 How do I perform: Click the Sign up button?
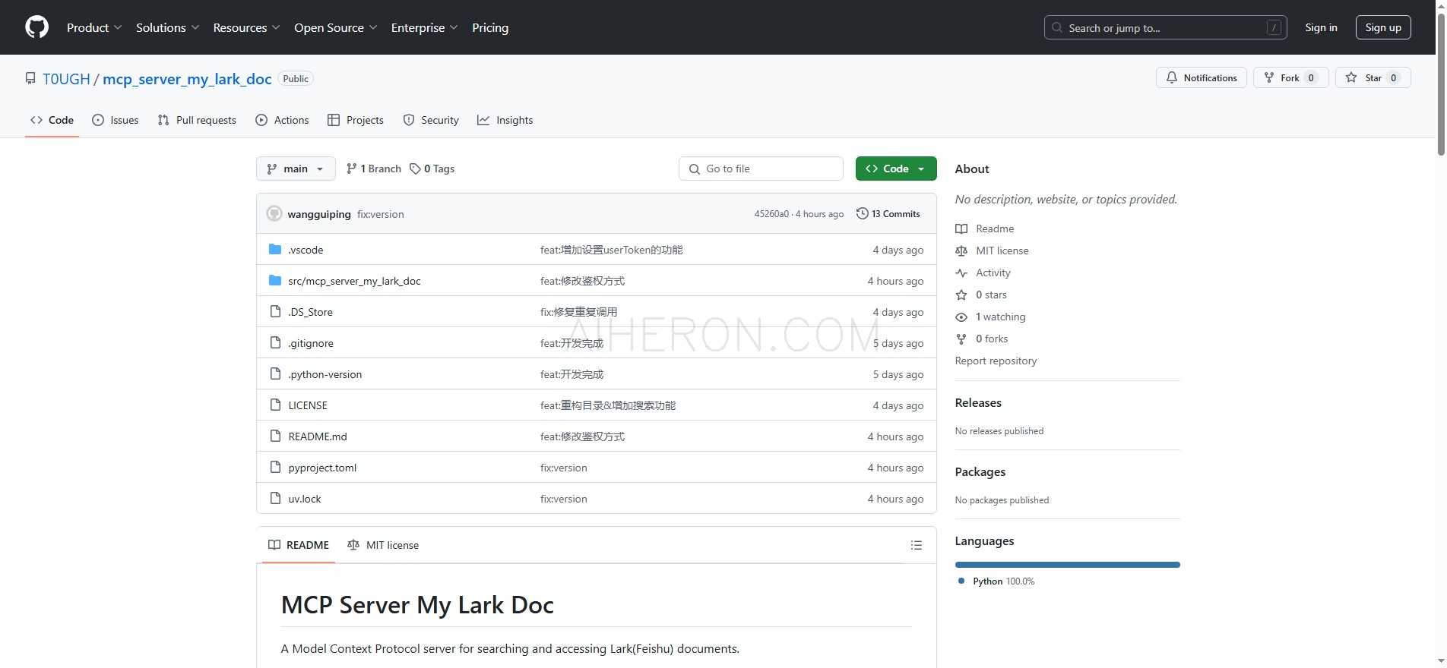[1382, 27]
